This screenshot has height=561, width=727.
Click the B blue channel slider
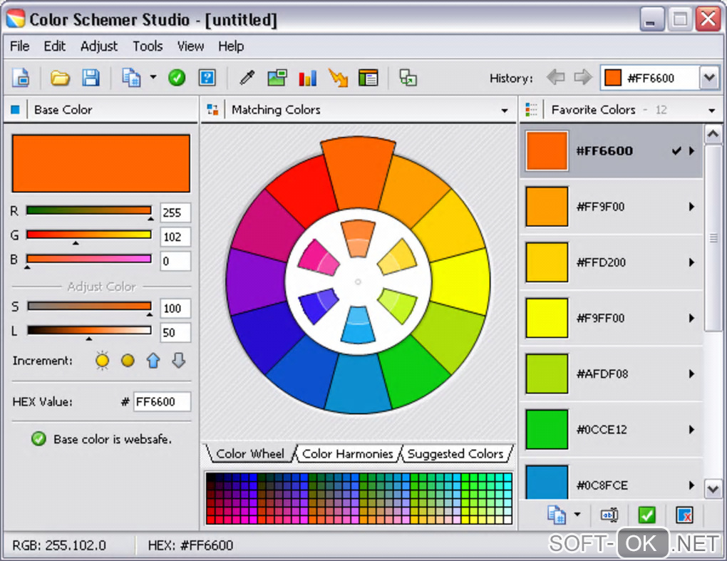coord(89,259)
